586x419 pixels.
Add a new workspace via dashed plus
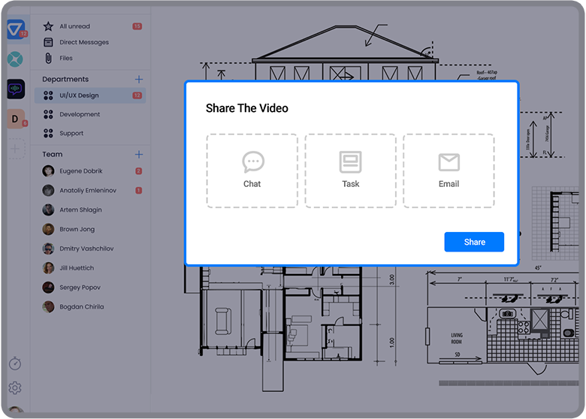tap(15, 149)
